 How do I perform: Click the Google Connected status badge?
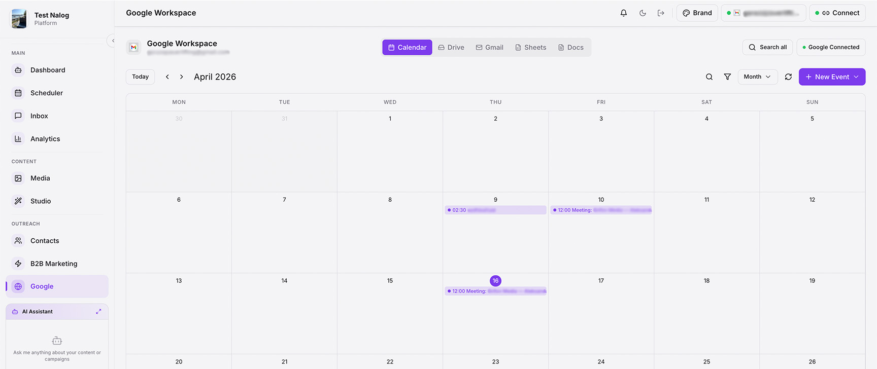pos(831,47)
